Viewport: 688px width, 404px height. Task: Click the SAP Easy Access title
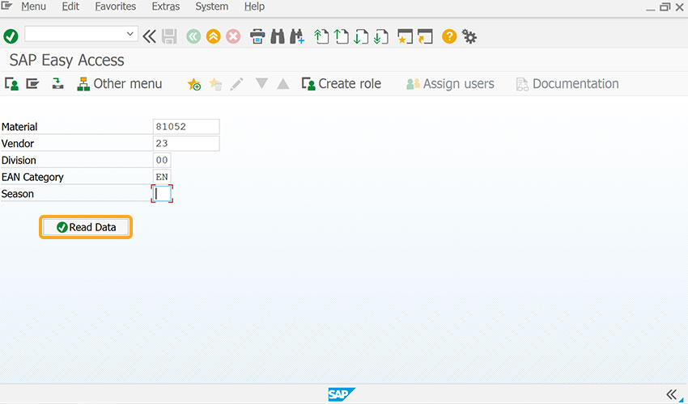[66, 60]
